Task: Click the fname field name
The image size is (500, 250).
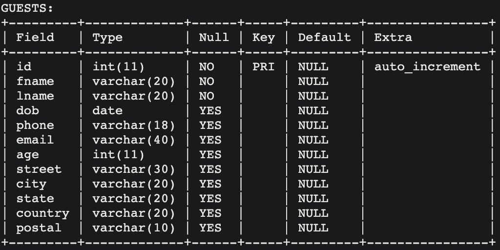Action: pos(35,82)
